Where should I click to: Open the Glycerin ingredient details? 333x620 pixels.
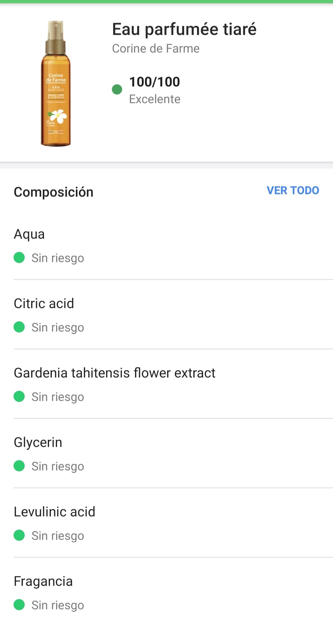click(x=38, y=443)
